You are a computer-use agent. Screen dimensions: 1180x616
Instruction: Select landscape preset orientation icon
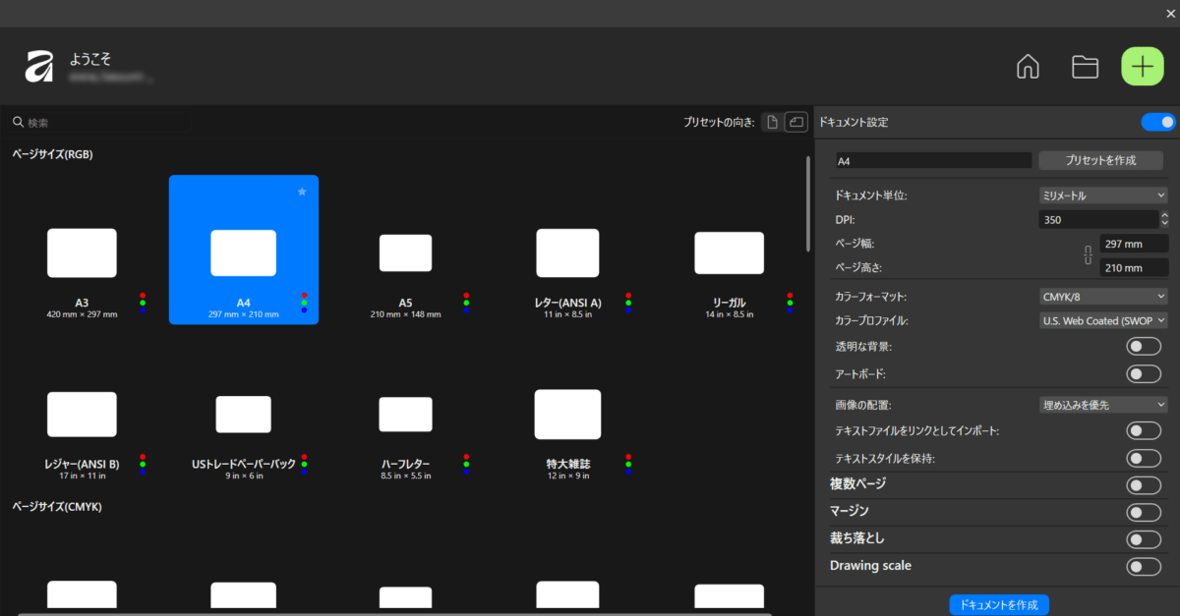pos(795,122)
